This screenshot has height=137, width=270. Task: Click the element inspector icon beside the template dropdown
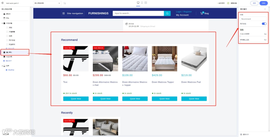[x=64, y=3]
